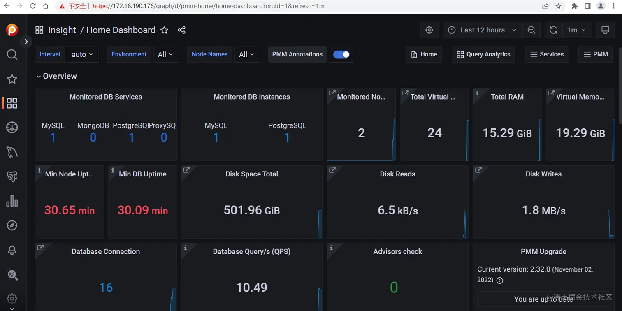622x311 pixels.
Task: Show info for the Min DB Uptime panel
Action: pos(113,170)
